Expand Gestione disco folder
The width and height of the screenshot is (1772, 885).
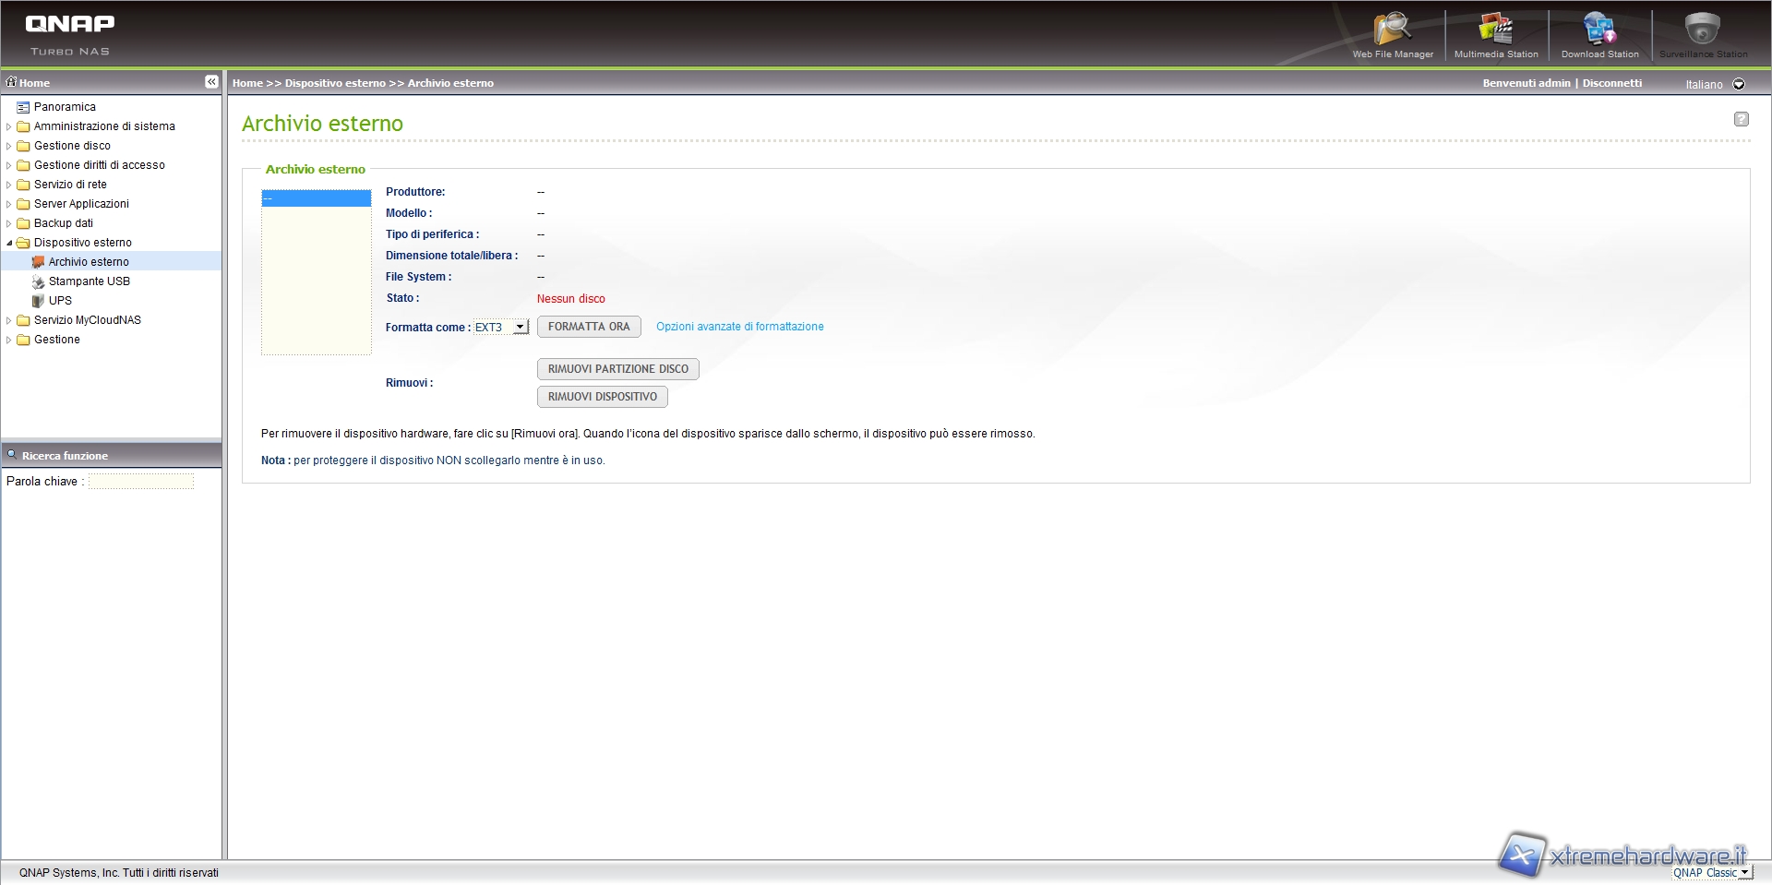(9, 146)
